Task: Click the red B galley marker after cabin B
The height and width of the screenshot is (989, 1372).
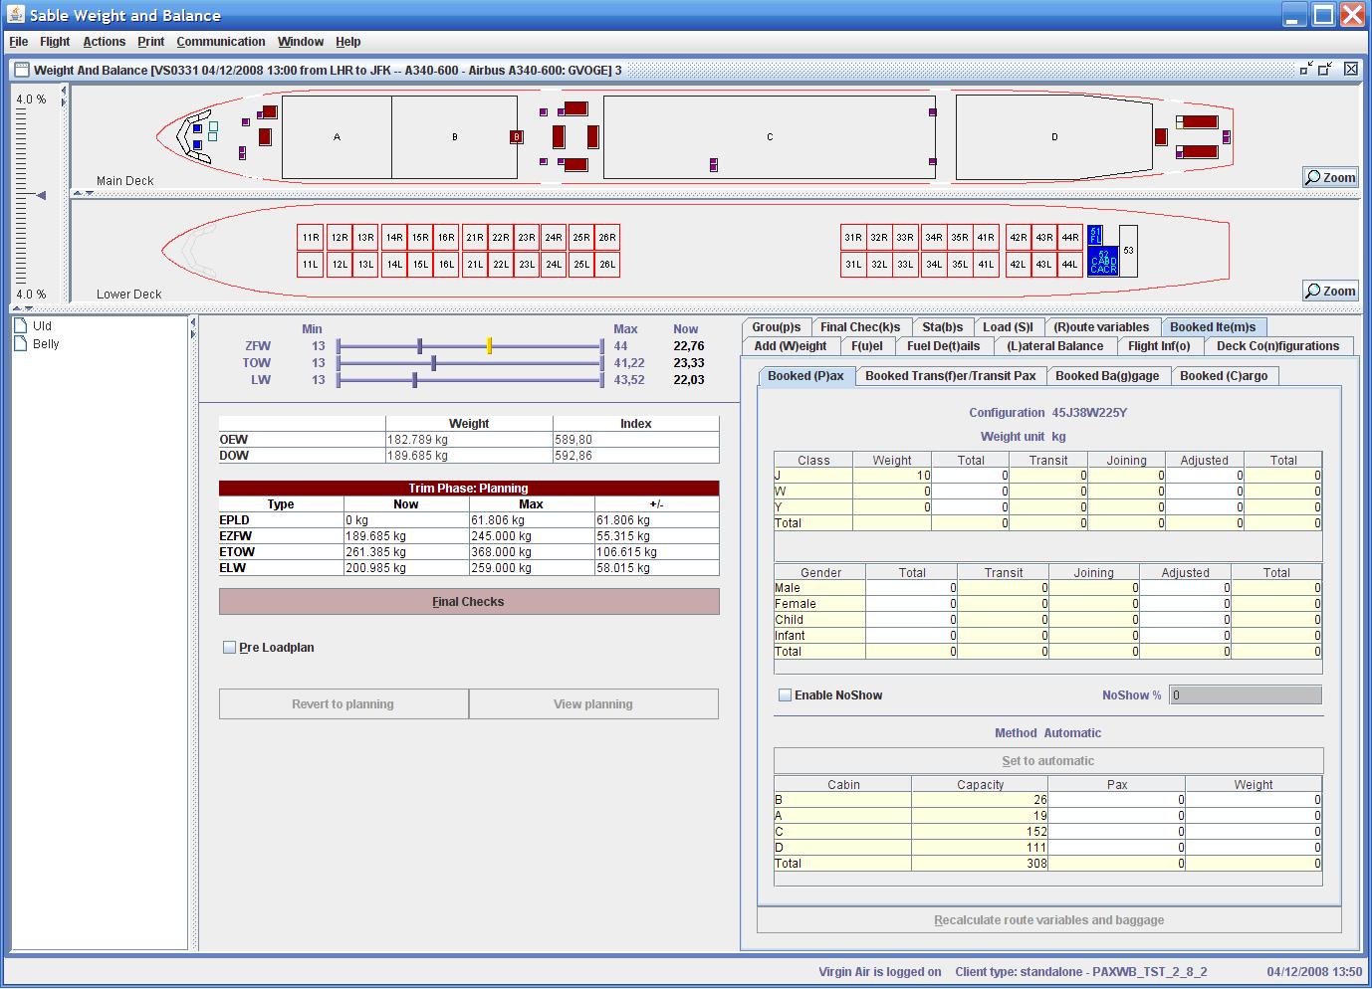Action: click(x=516, y=136)
